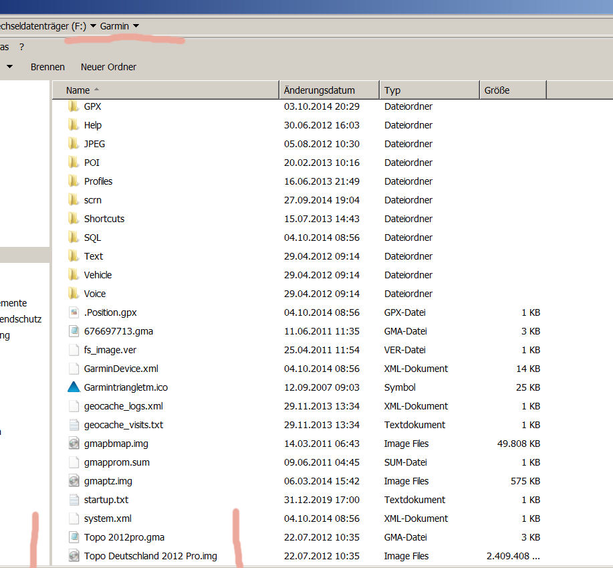Click the Wechseldatenträger (F:) breadcrumb
613x568 pixels.
point(43,26)
